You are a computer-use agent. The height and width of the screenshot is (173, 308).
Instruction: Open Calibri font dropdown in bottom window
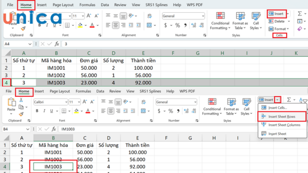[66, 102]
